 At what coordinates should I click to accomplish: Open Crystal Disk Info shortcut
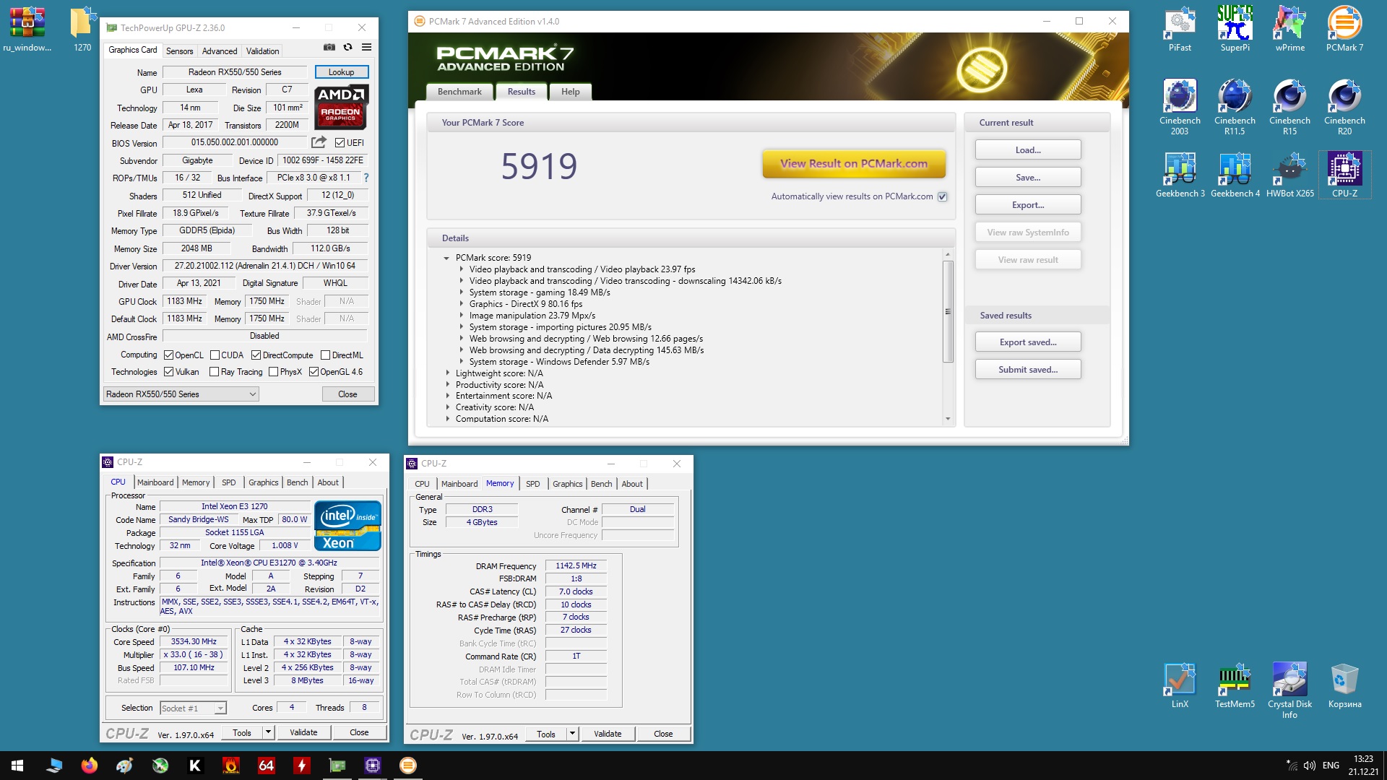[x=1289, y=690]
